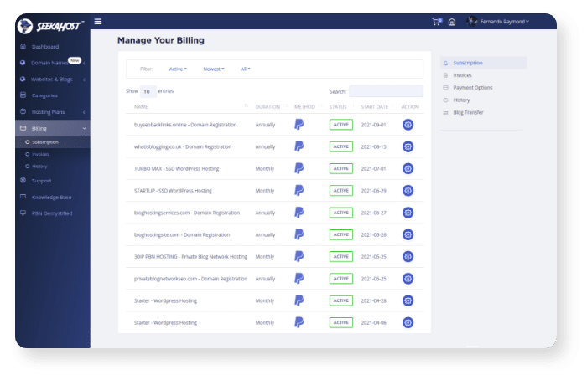This screenshot has height=380, width=587.
Task: Open History in right panel
Action: tap(461, 100)
